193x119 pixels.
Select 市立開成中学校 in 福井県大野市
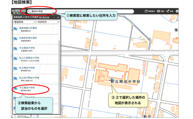tap(27, 88)
